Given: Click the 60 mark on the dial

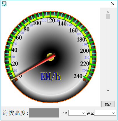Looking at the screenshot, I should (x=19, y=38).
